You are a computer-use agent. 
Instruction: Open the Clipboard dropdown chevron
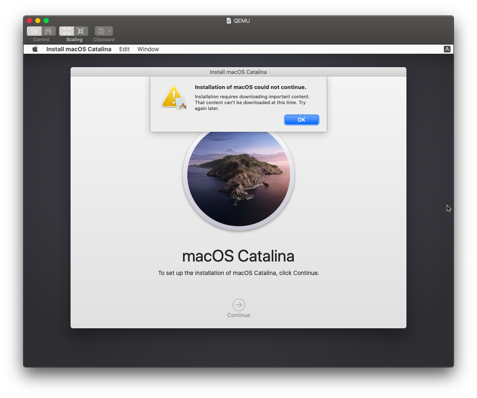(109, 31)
